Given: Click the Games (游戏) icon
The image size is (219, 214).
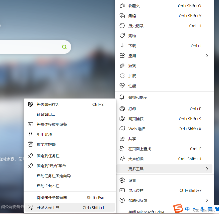Looking at the screenshot, I should pyautogui.click(x=122, y=66).
